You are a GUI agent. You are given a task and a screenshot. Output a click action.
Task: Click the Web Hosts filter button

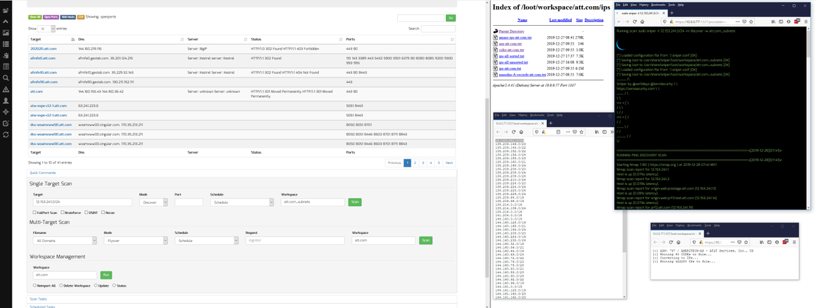68,16
